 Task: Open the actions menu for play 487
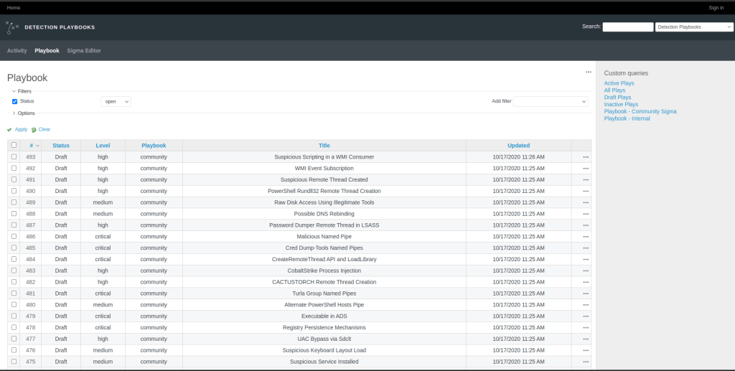pyautogui.click(x=586, y=225)
